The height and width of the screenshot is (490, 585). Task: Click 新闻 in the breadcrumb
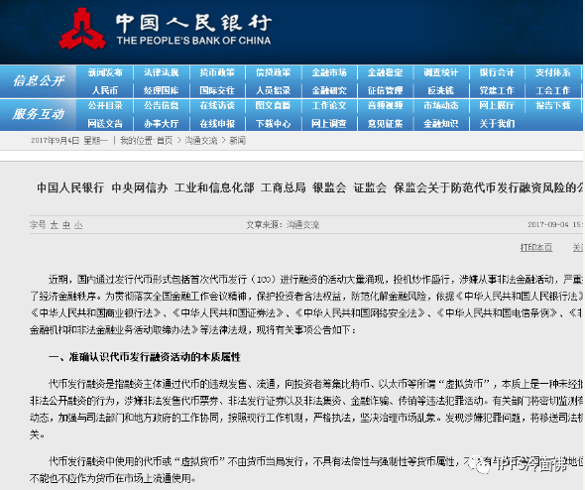coord(237,141)
